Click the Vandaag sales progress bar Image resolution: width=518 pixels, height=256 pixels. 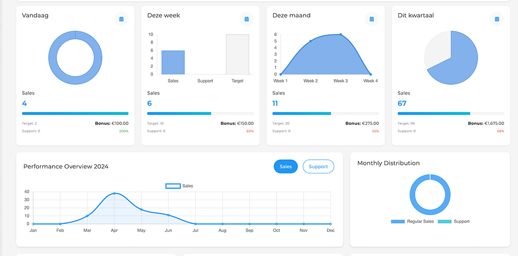click(x=75, y=113)
